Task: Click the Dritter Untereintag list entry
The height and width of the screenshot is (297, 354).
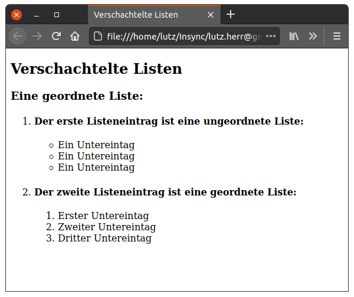Action: point(104,238)
